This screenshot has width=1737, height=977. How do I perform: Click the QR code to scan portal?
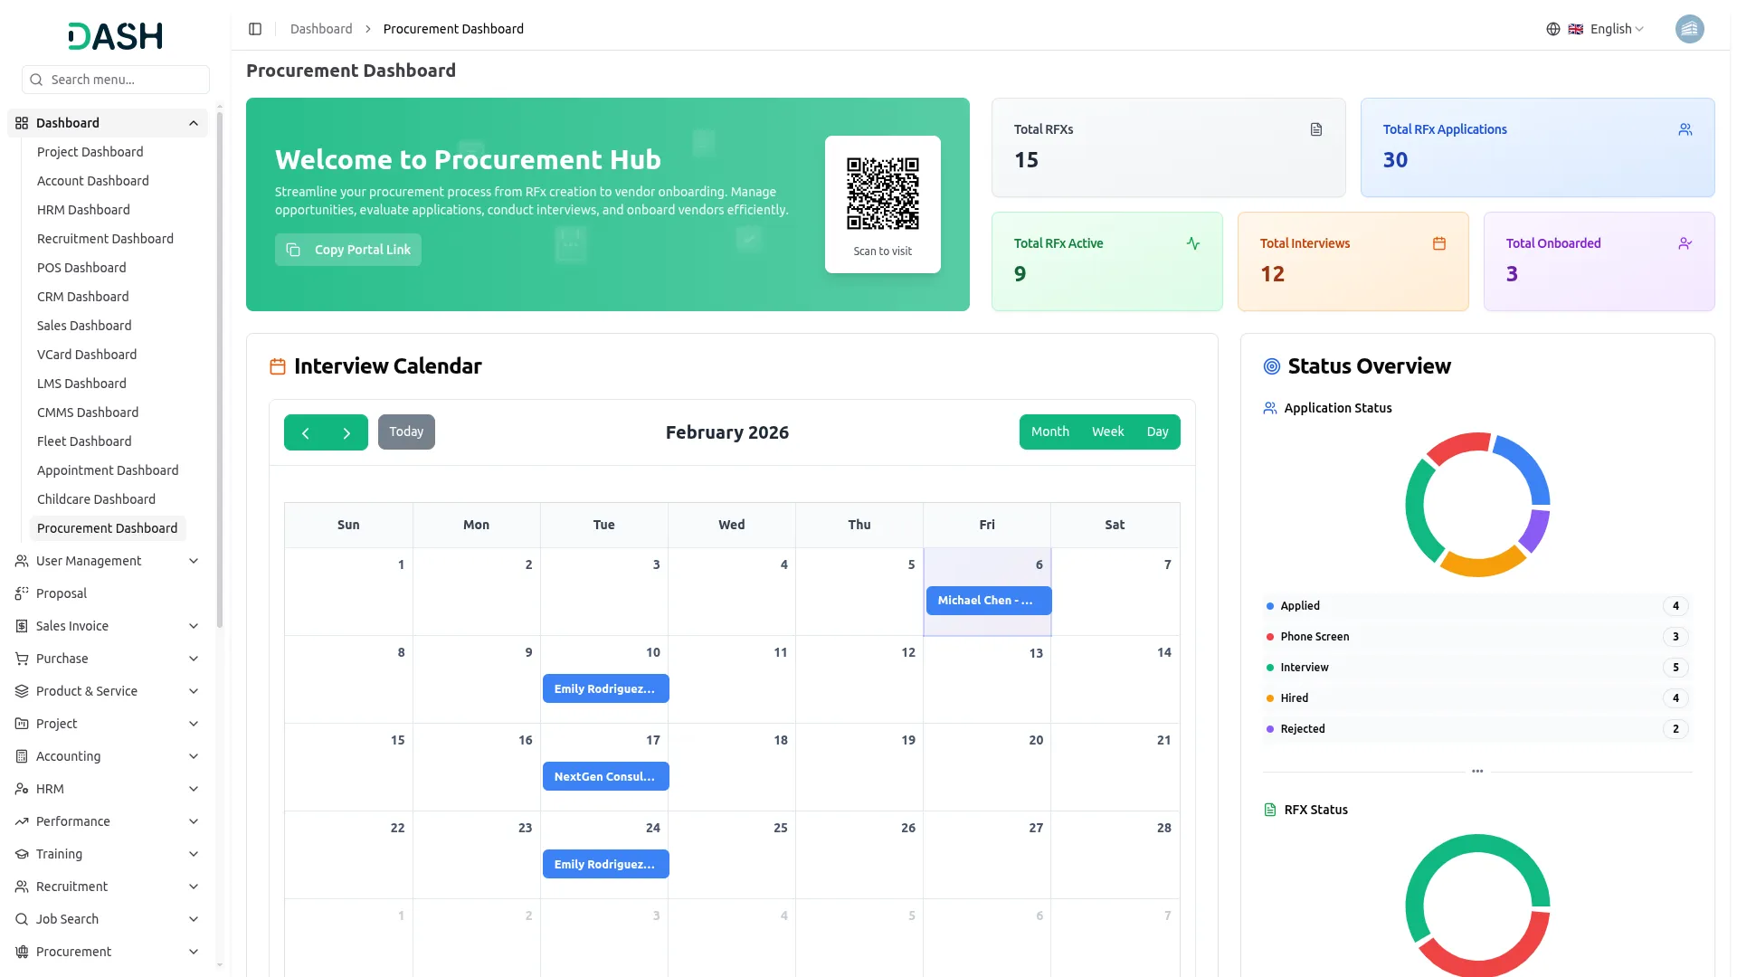(882, 193)
